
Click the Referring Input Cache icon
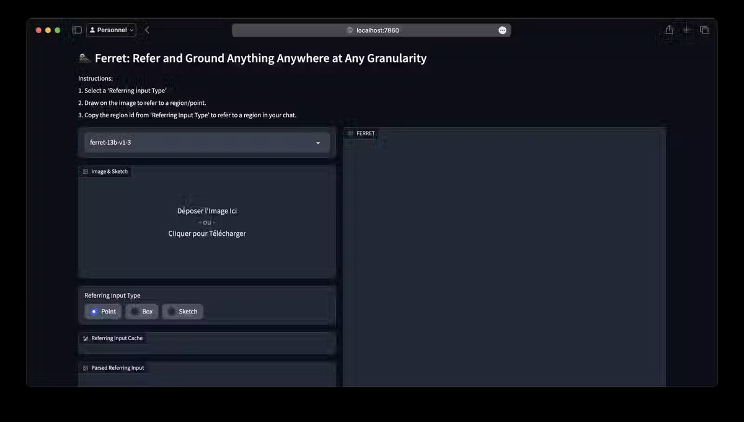[x=86, y=338]
